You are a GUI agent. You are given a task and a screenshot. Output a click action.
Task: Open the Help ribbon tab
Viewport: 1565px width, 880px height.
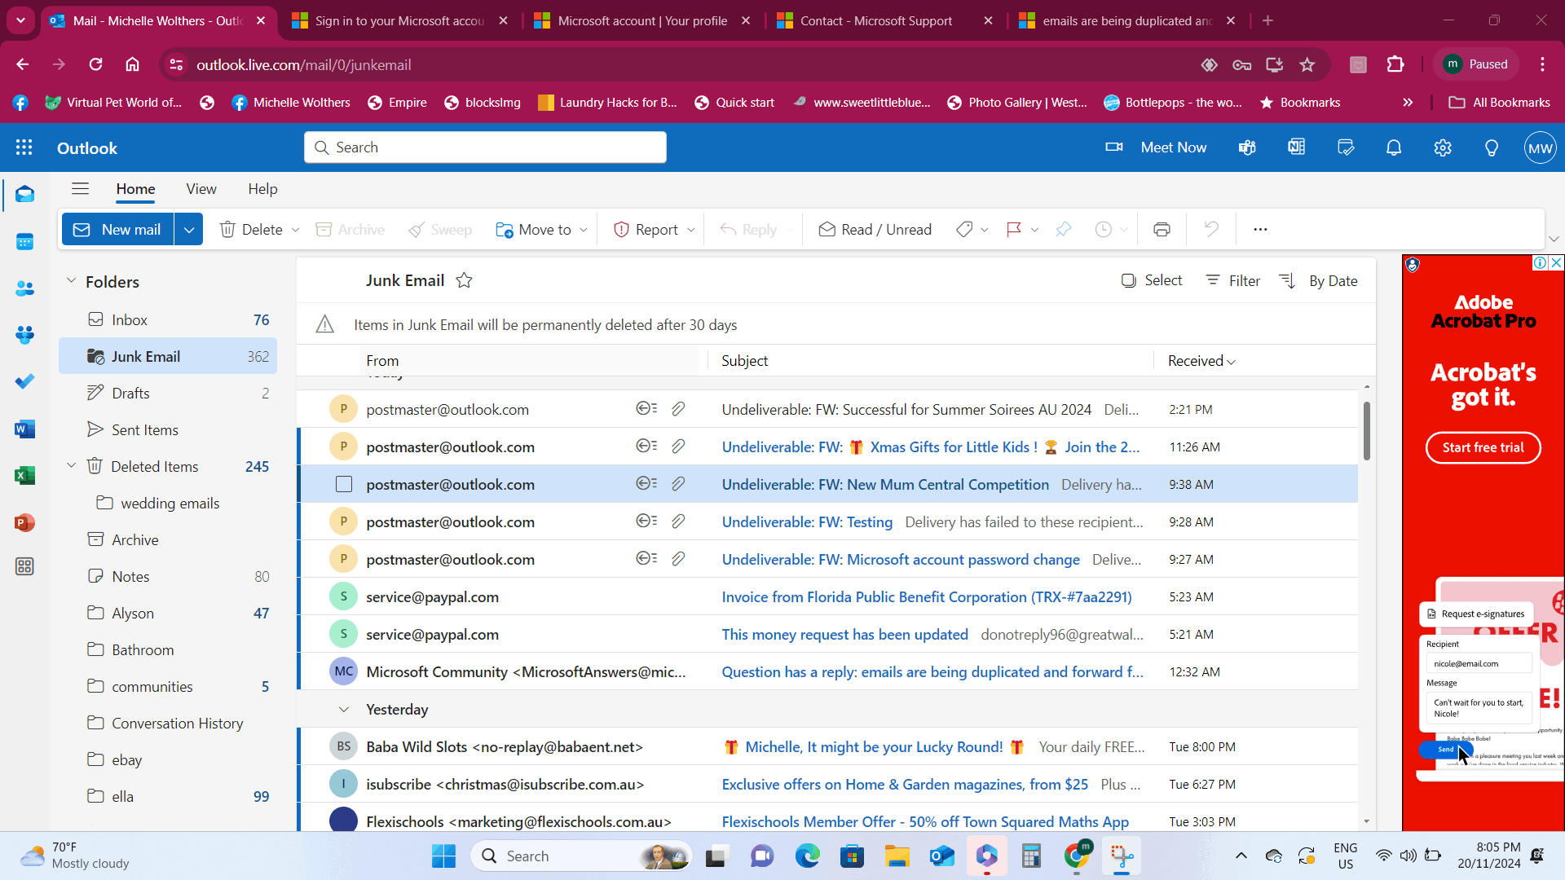pos(262,189)
